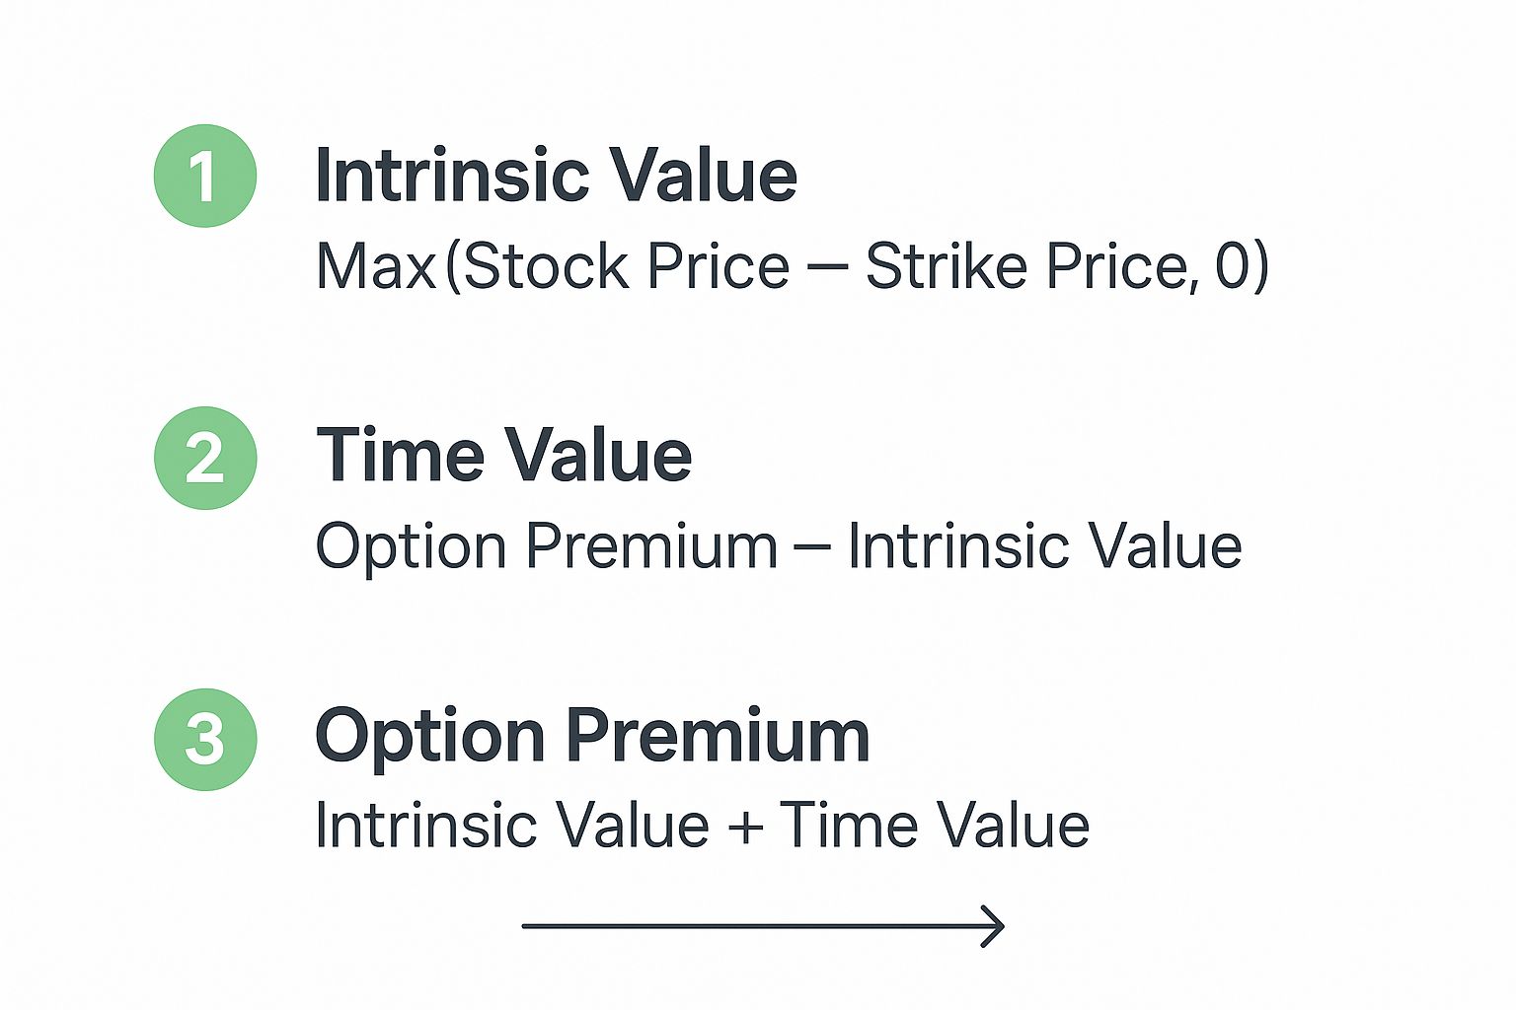Click Time Value in the third formula

coord(935,825)
